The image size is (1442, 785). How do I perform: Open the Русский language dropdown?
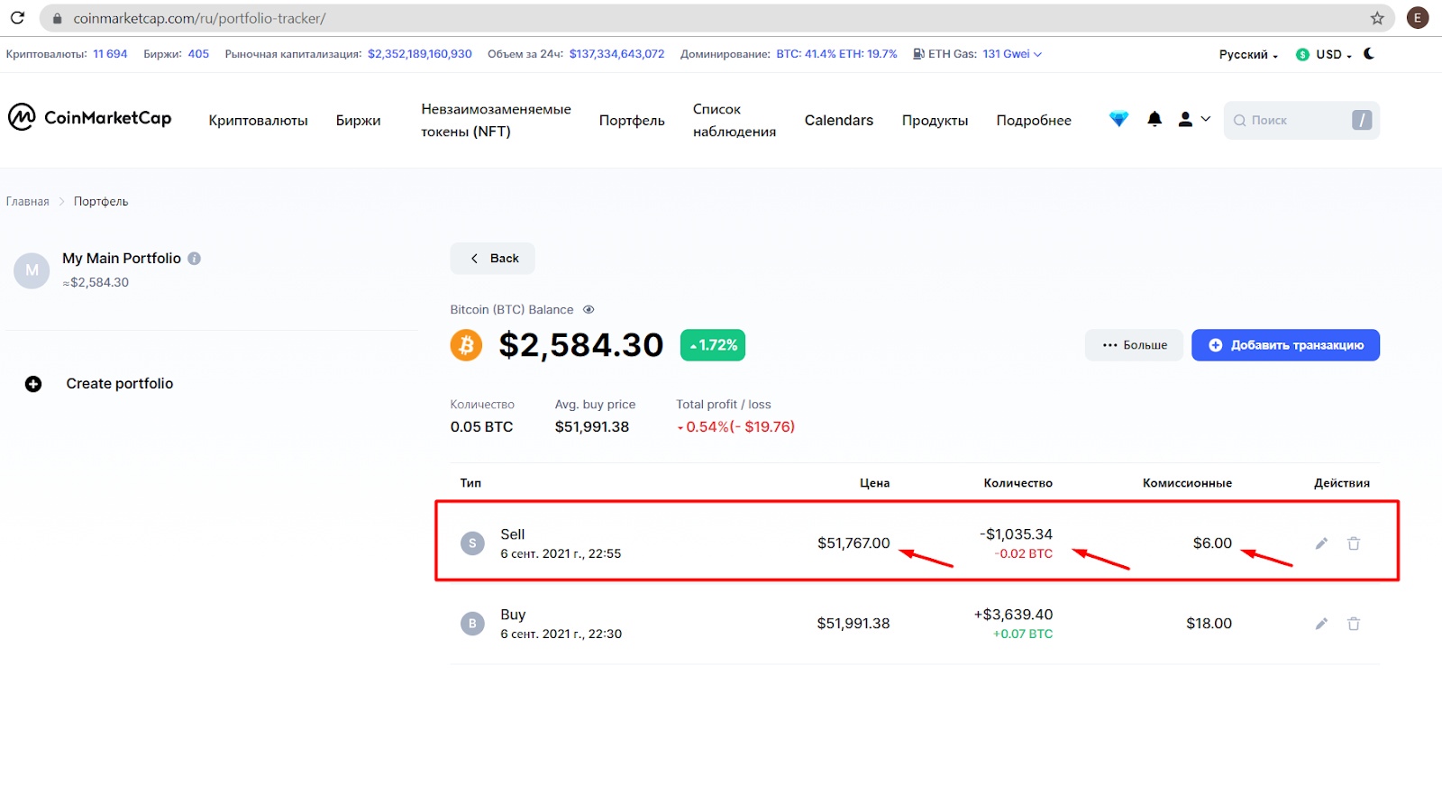pos(1248,54)
